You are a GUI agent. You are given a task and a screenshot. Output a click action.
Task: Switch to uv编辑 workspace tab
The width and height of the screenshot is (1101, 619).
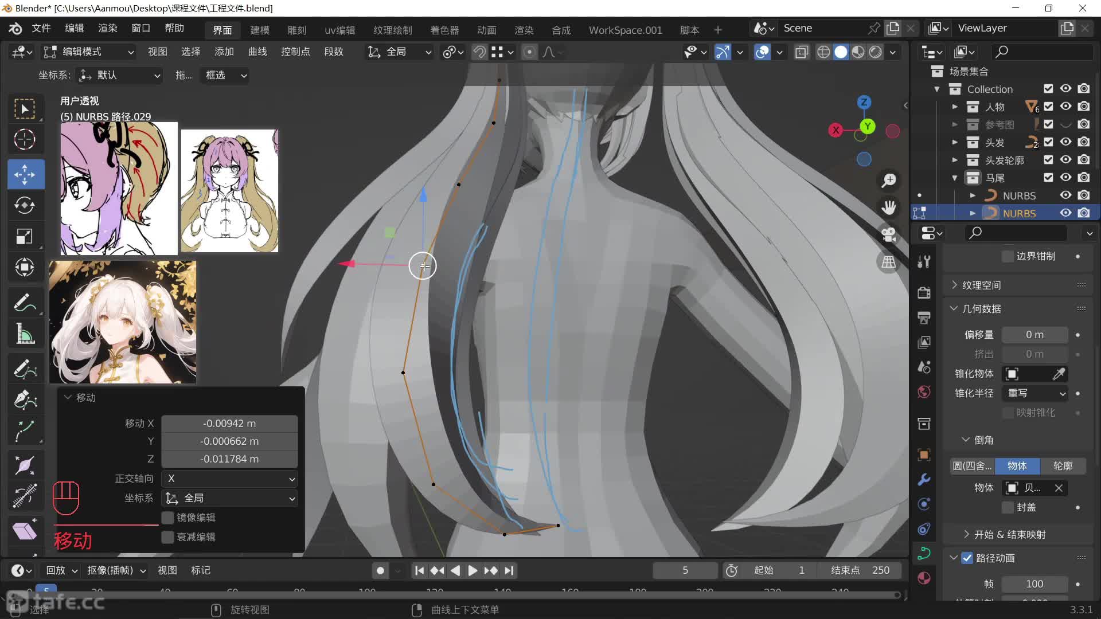[340, 30]
